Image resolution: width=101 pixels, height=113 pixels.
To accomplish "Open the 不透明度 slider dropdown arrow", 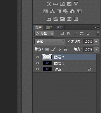I will (96, 42).
